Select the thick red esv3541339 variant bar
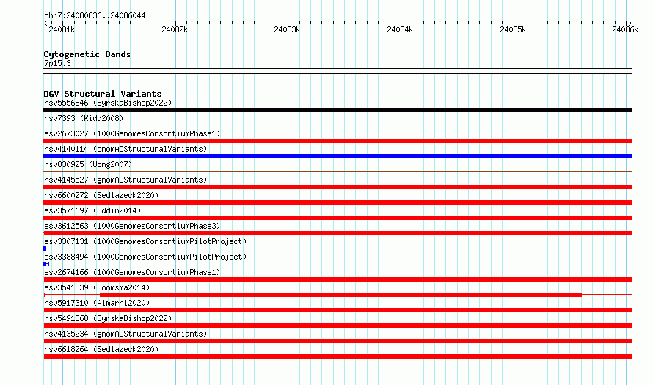653x385 pixels. (340, 295)
